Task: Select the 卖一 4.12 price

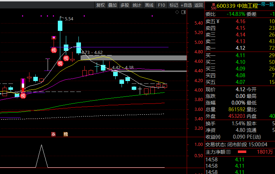Action: tap(240, 48)
